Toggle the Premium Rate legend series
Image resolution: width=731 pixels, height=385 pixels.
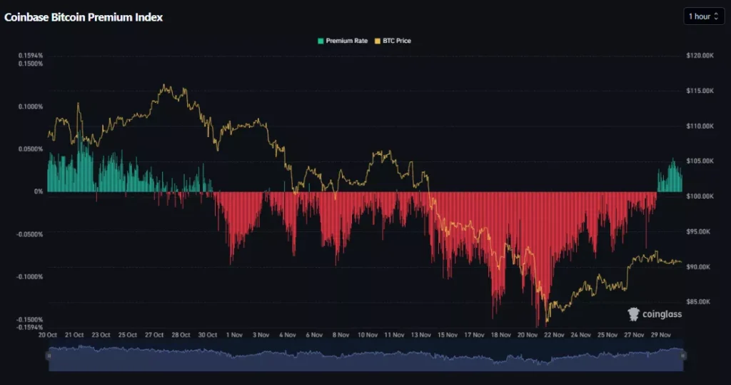346,41
